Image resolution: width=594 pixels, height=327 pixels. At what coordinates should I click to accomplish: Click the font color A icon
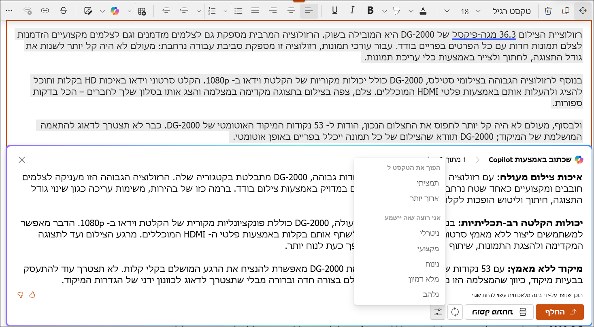(423, 11)
